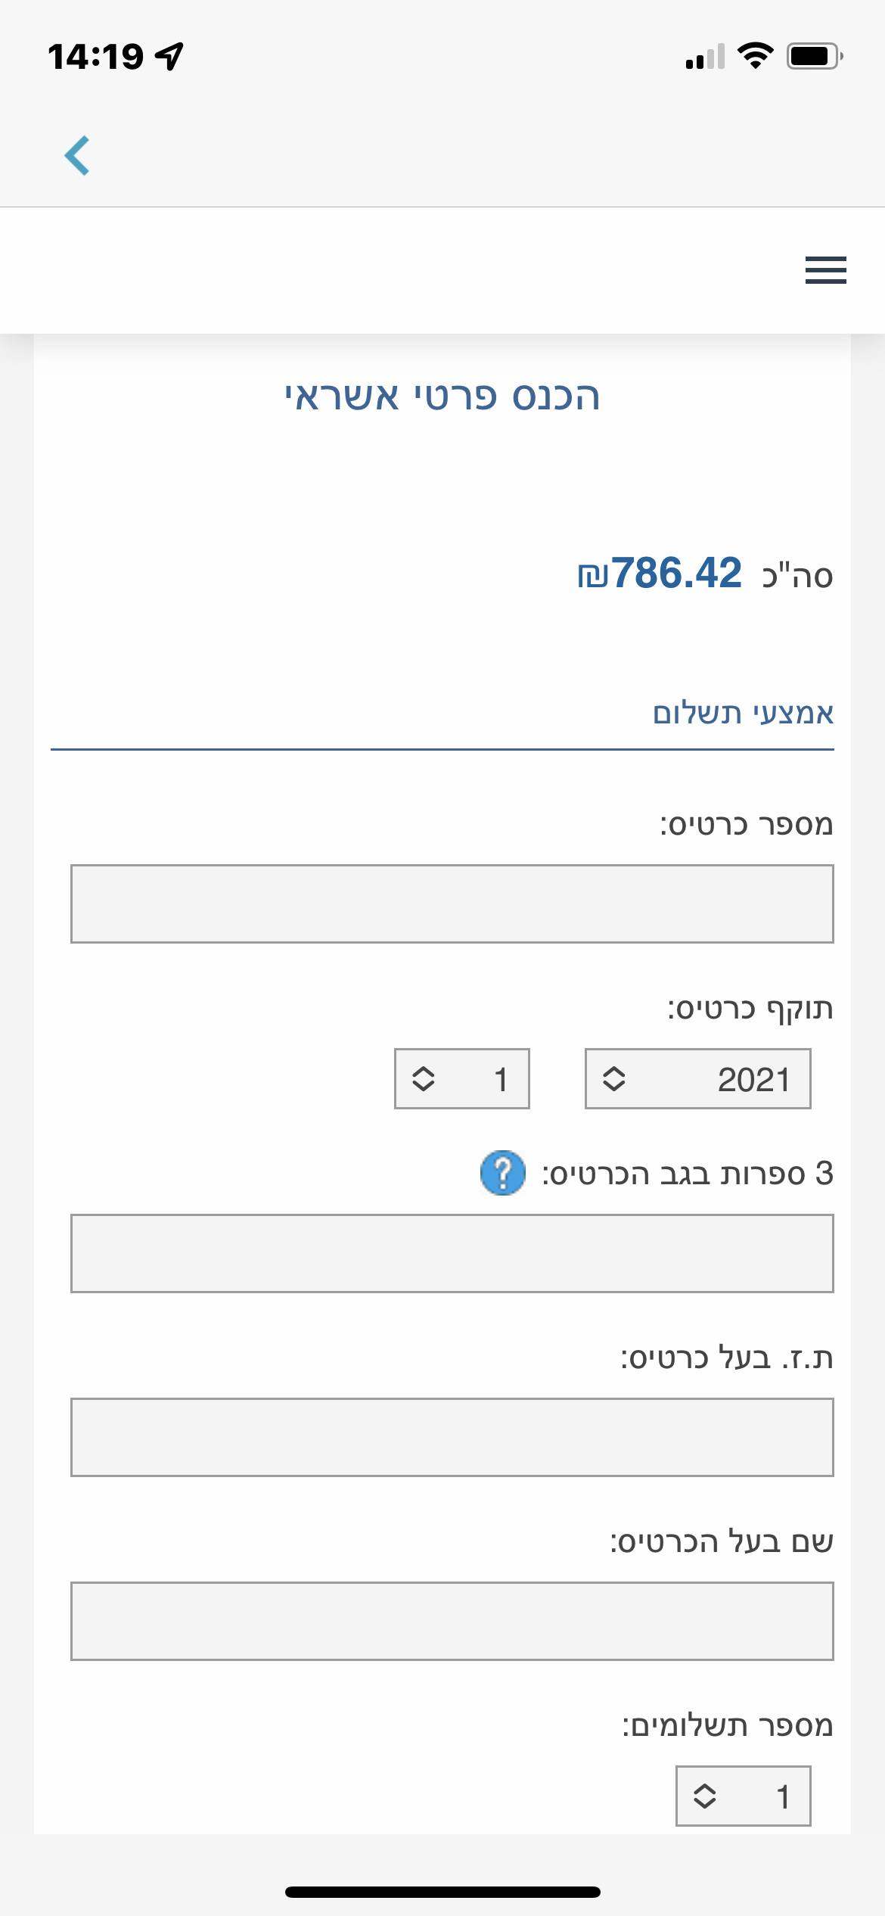Image resolution: width=885 pixels, height=1916 pixels.
Task: Select the אמצעי תשלום section header
Action: [x=743, y=714]
